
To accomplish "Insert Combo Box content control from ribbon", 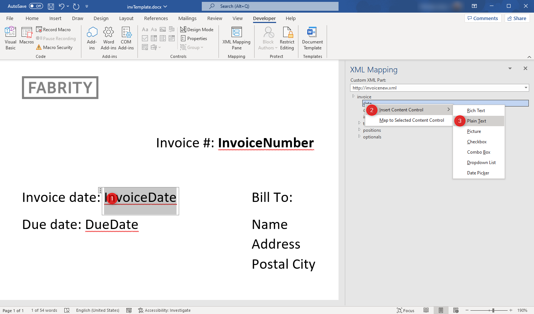I will [x=154, y=38].
